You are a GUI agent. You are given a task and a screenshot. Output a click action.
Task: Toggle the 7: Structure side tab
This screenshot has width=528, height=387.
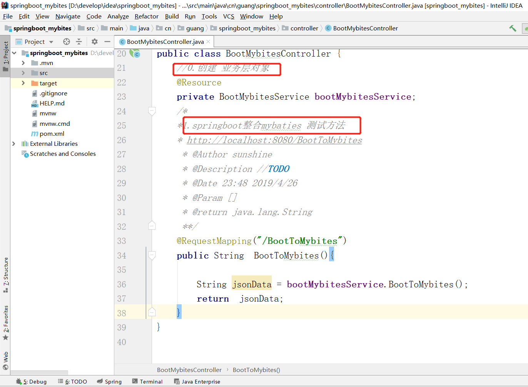pyautogui.click(x=5, y=275)
